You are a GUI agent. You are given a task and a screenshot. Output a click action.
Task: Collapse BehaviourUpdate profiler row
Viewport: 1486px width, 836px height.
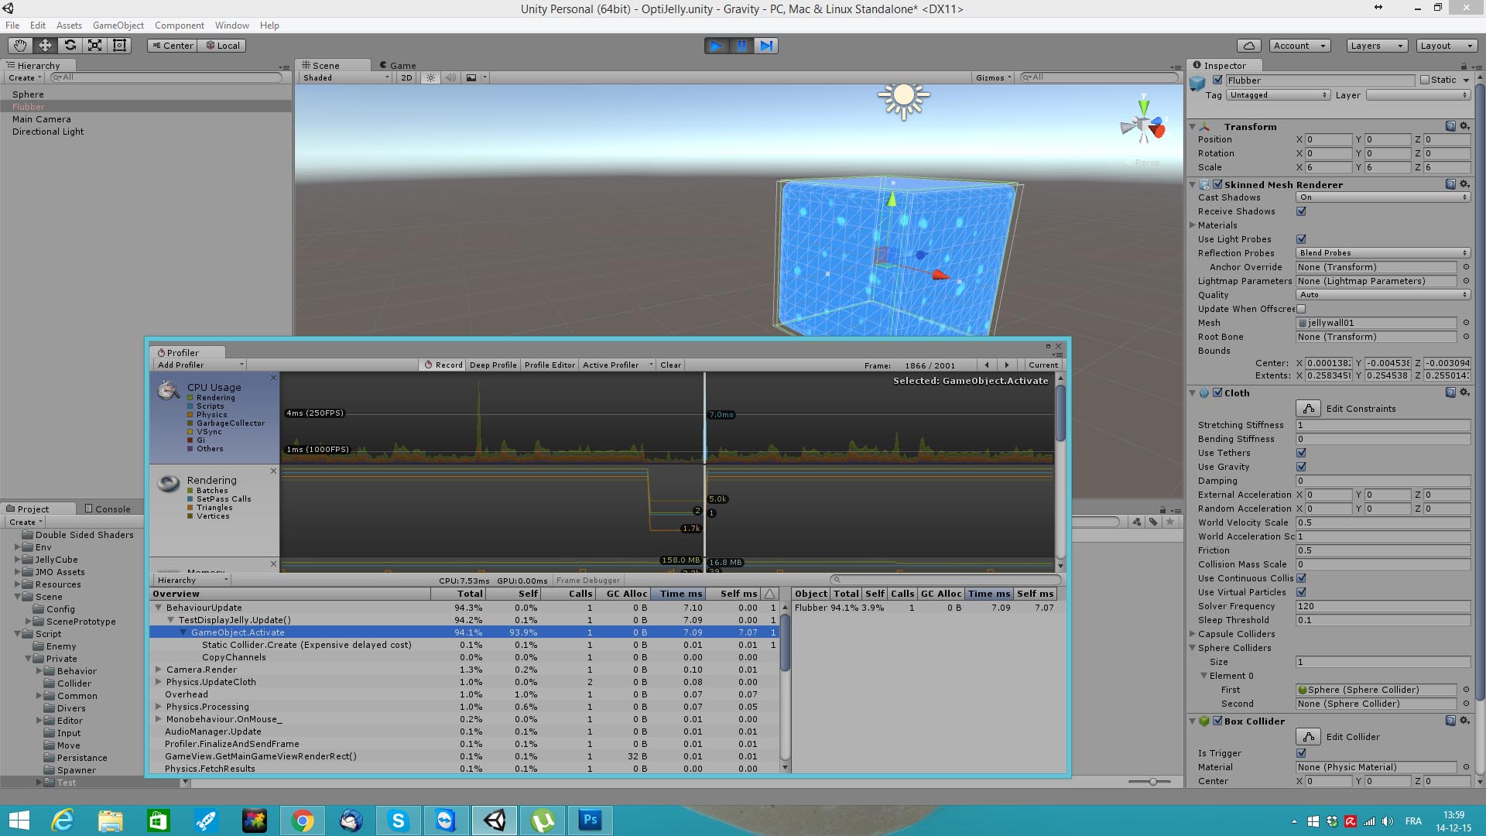click(159, 608)
